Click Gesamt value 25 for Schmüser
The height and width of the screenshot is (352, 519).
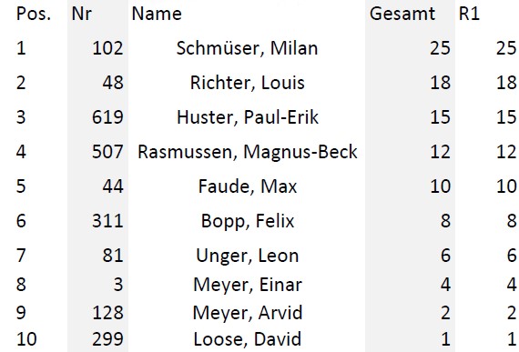(440, 48)
